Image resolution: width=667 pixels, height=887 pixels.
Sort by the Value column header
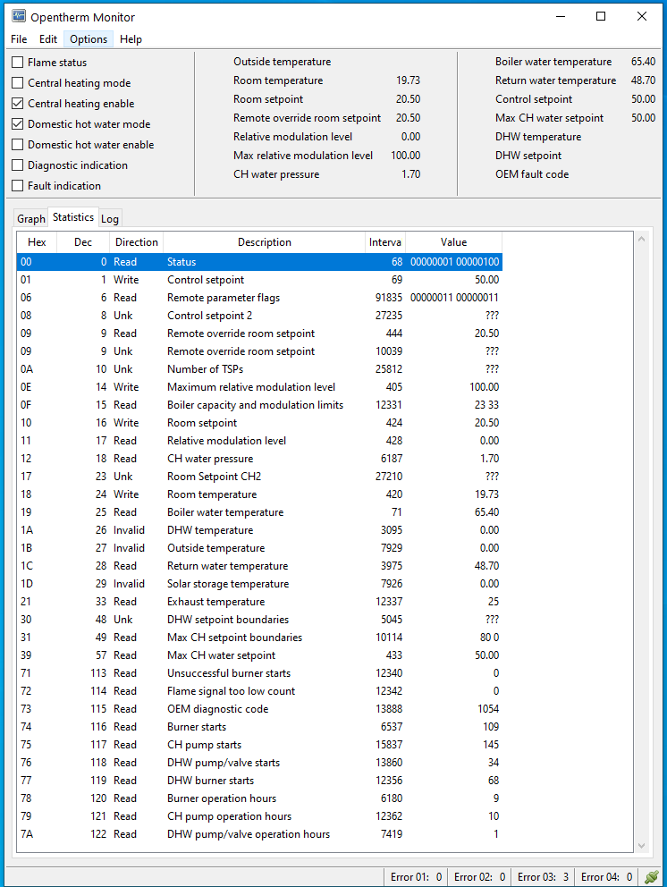coord(453,242)
